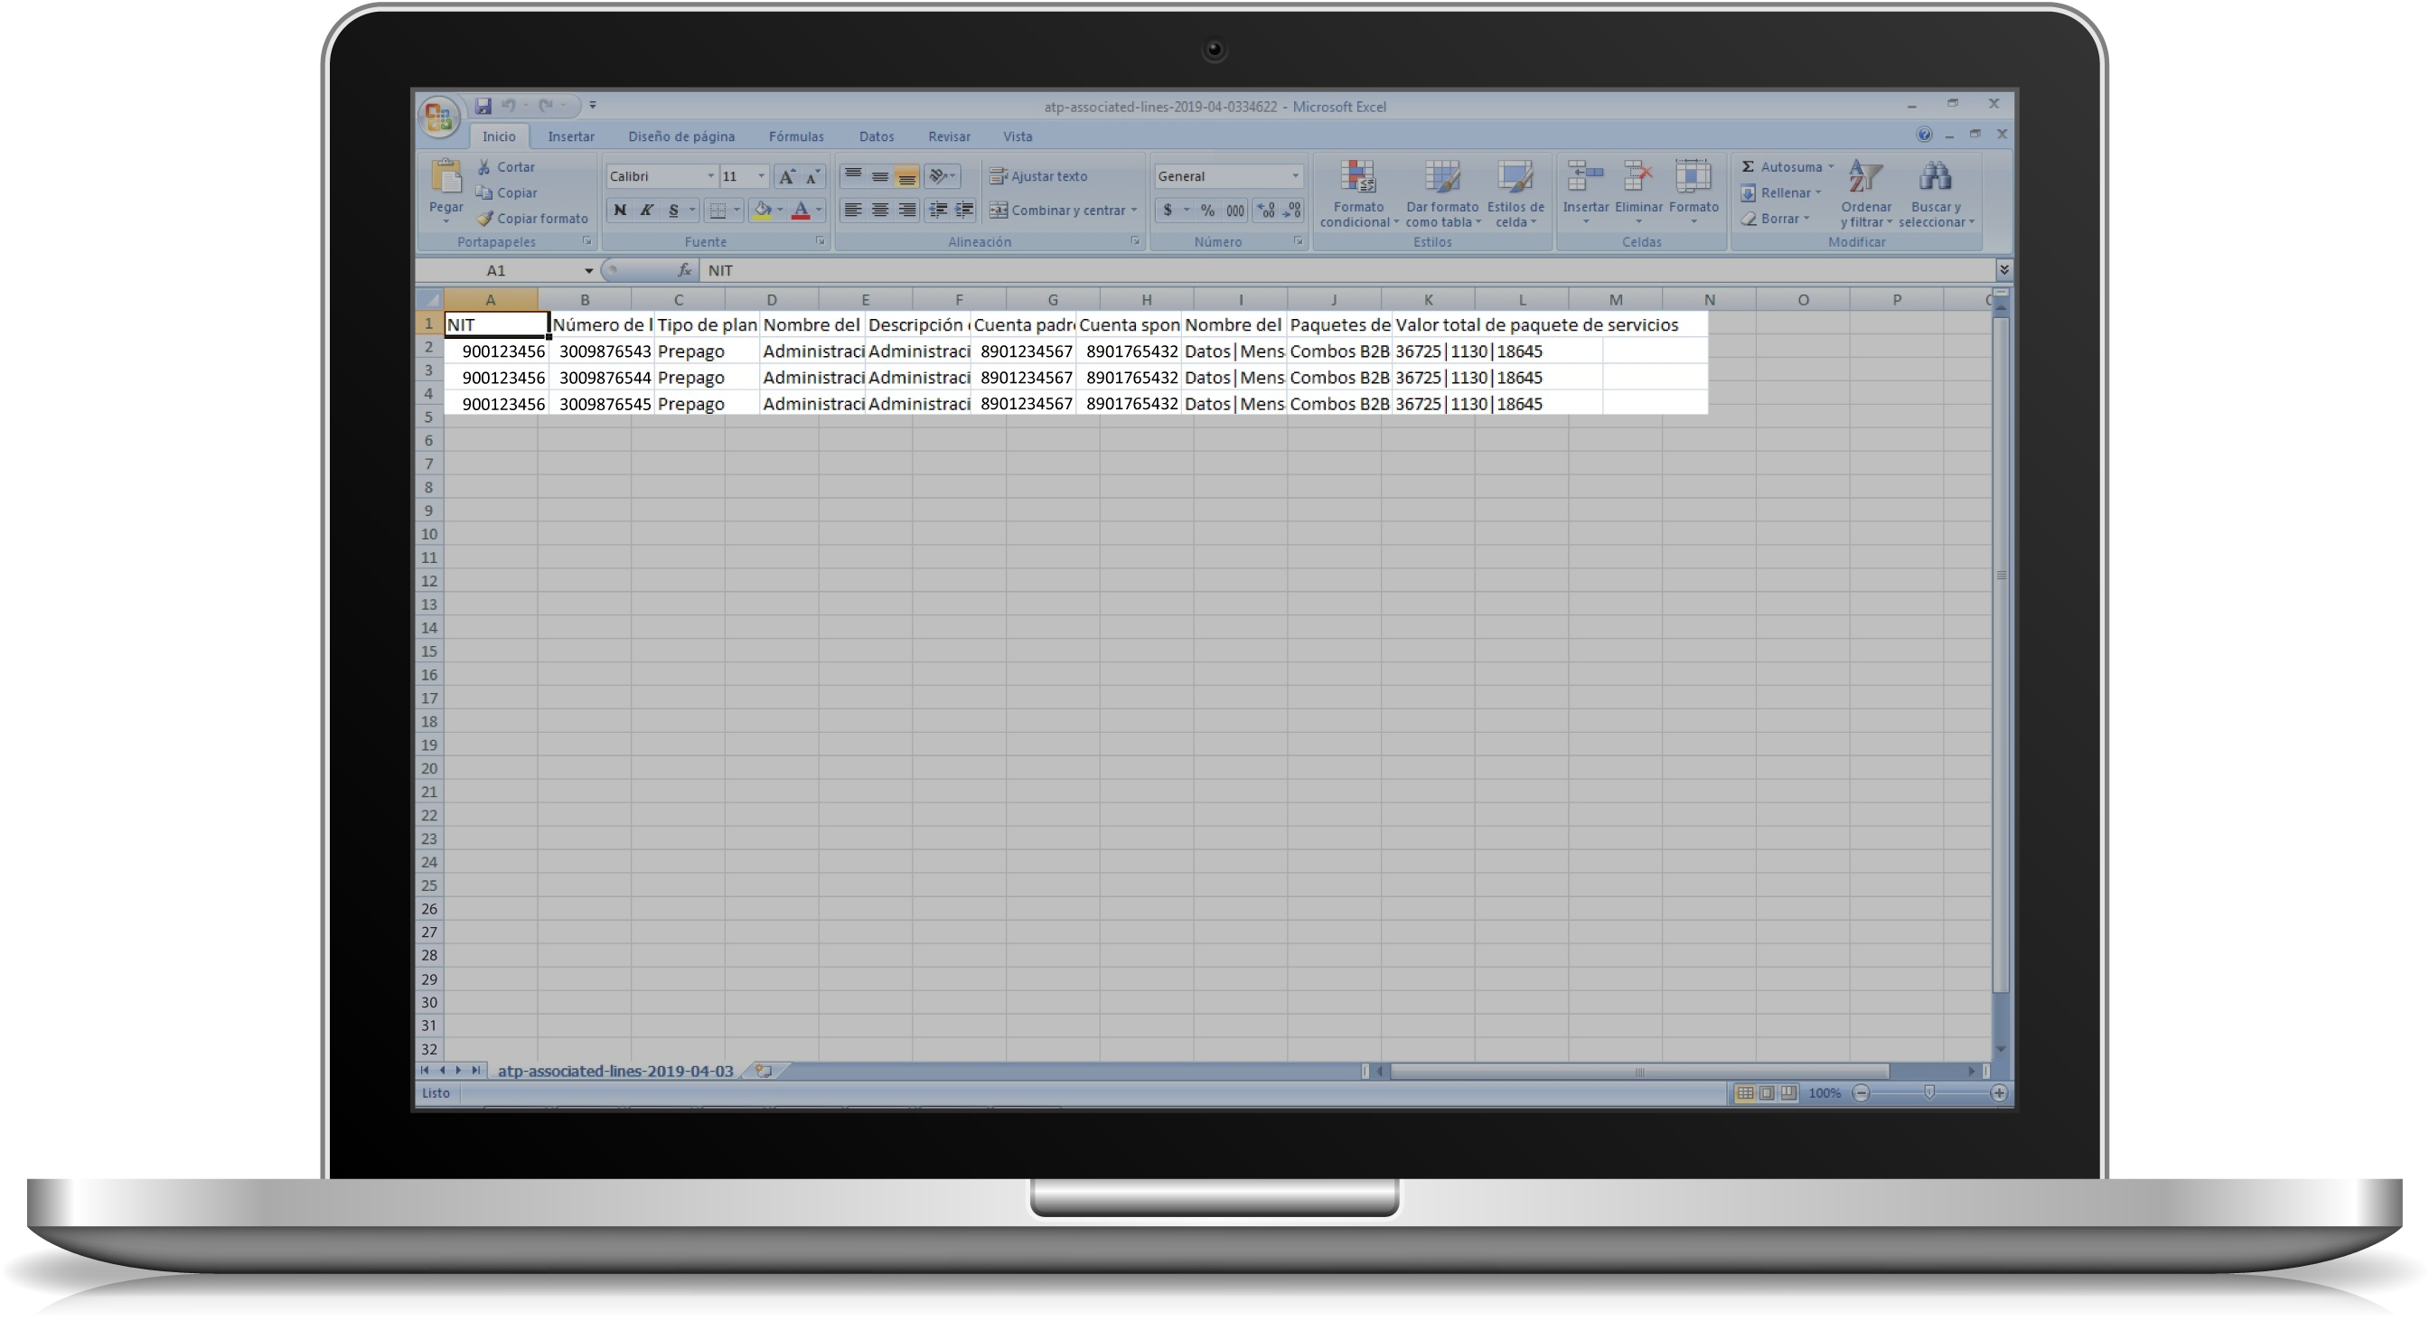Click Autosuma button
Screen dimensions: 2430x1321
point(1782,167)
